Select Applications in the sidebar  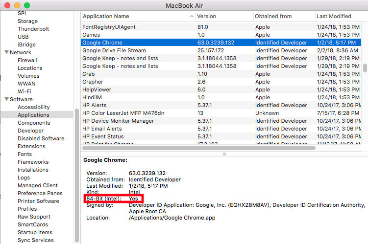(x=33, y=115)
